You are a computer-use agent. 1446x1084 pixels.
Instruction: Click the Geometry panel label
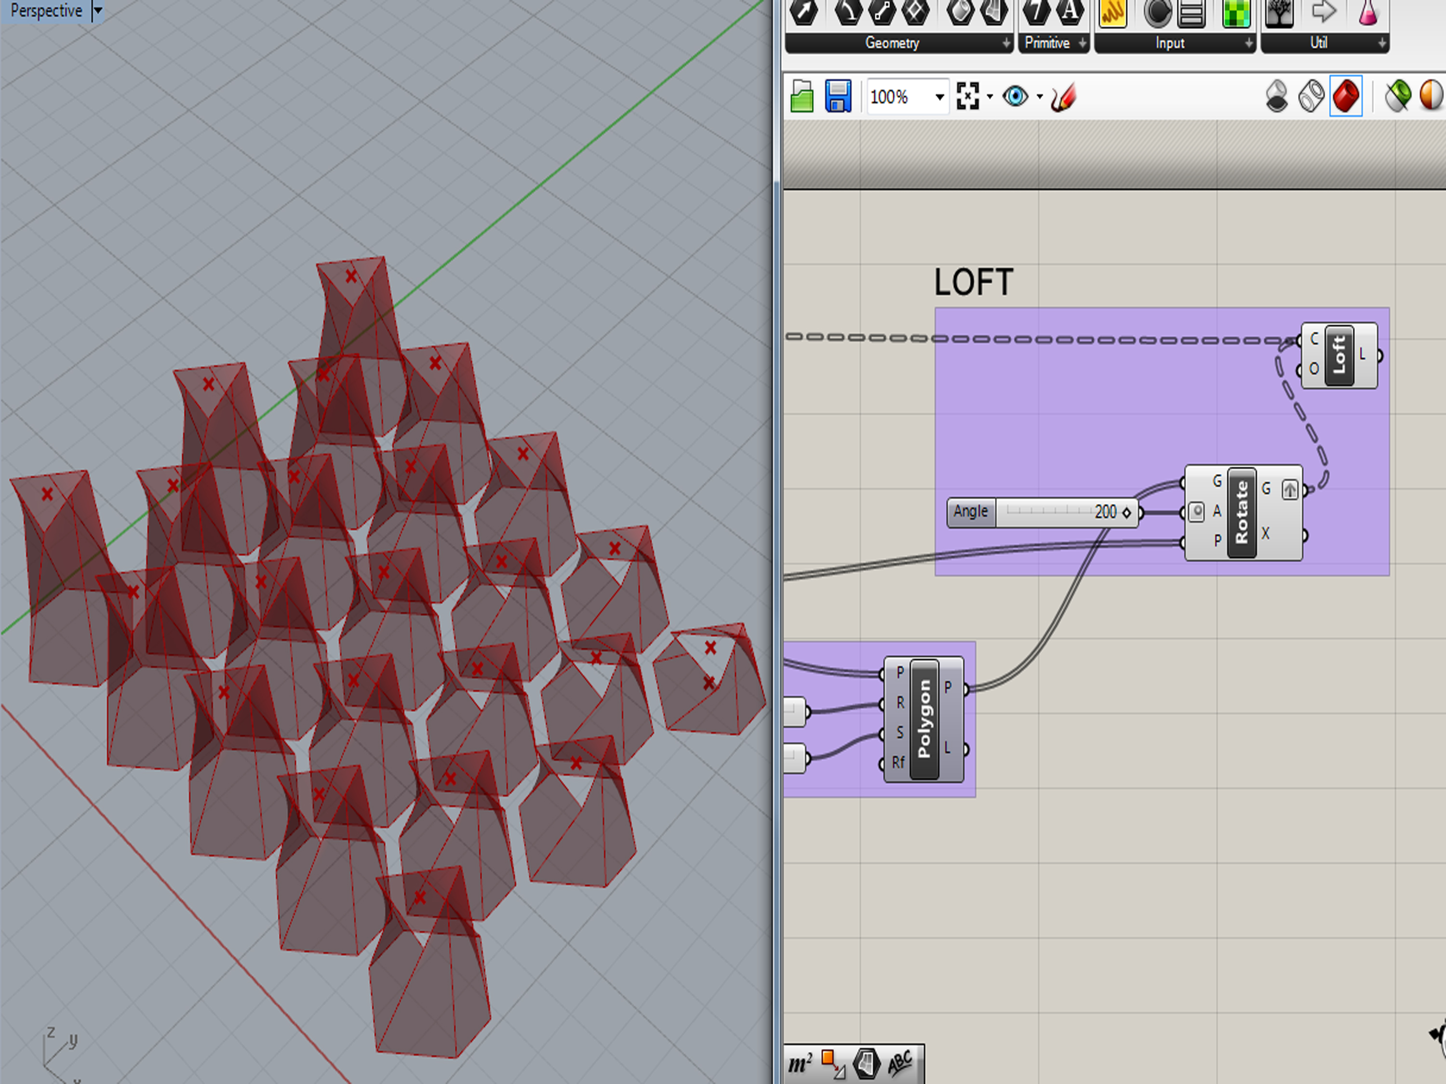pos(892,43)
